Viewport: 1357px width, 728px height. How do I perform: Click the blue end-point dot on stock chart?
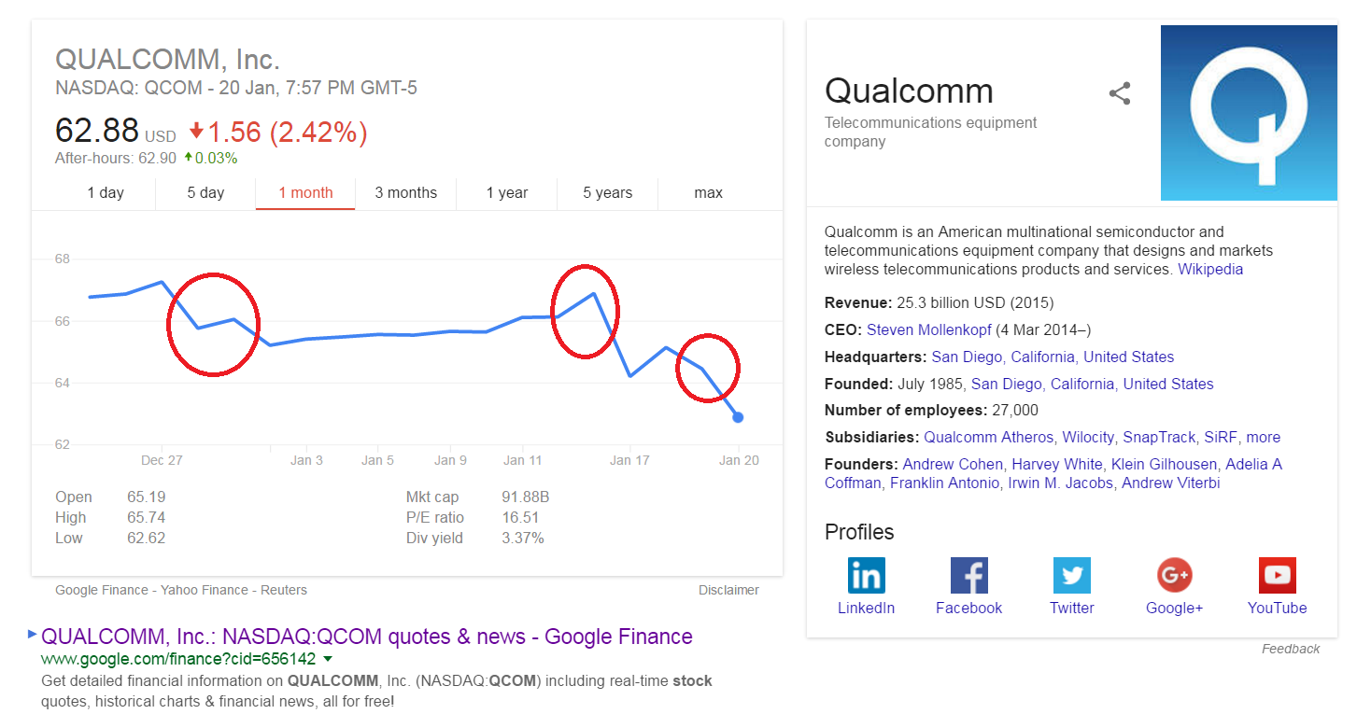tap(738, 417)
